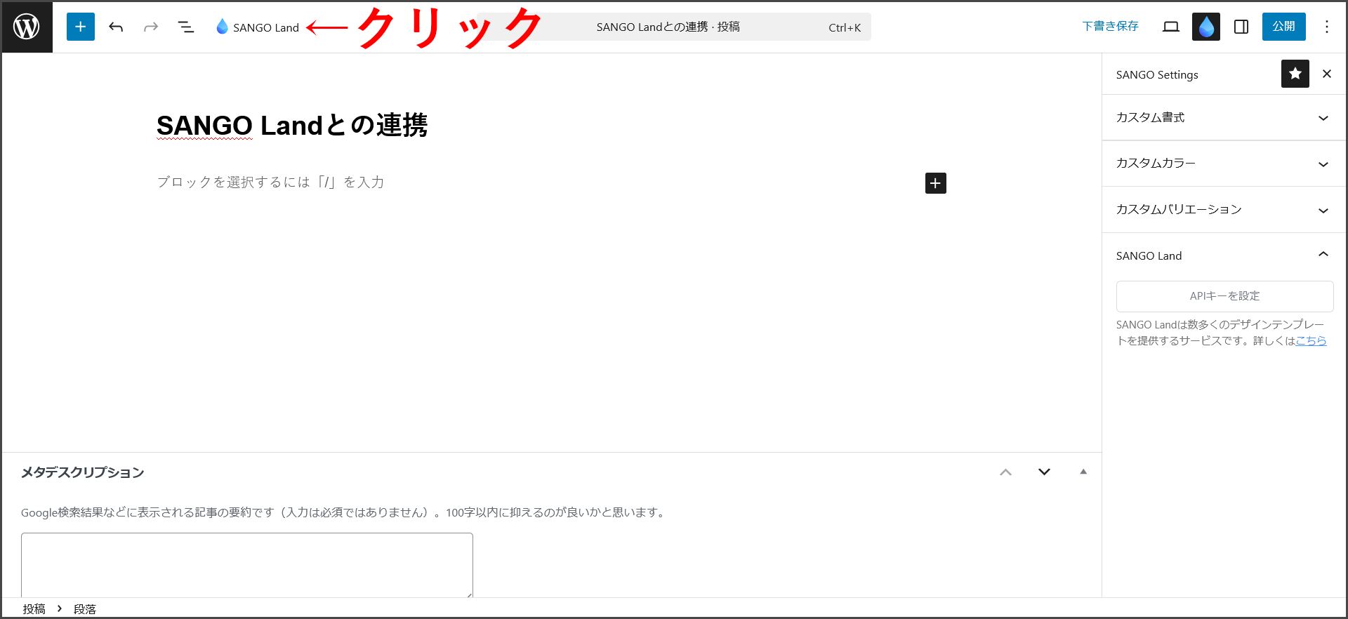This screenshot has height=619, width=1348.
Task: Collapse the SANGO Land panel
Action: (x=1224, y=255)
